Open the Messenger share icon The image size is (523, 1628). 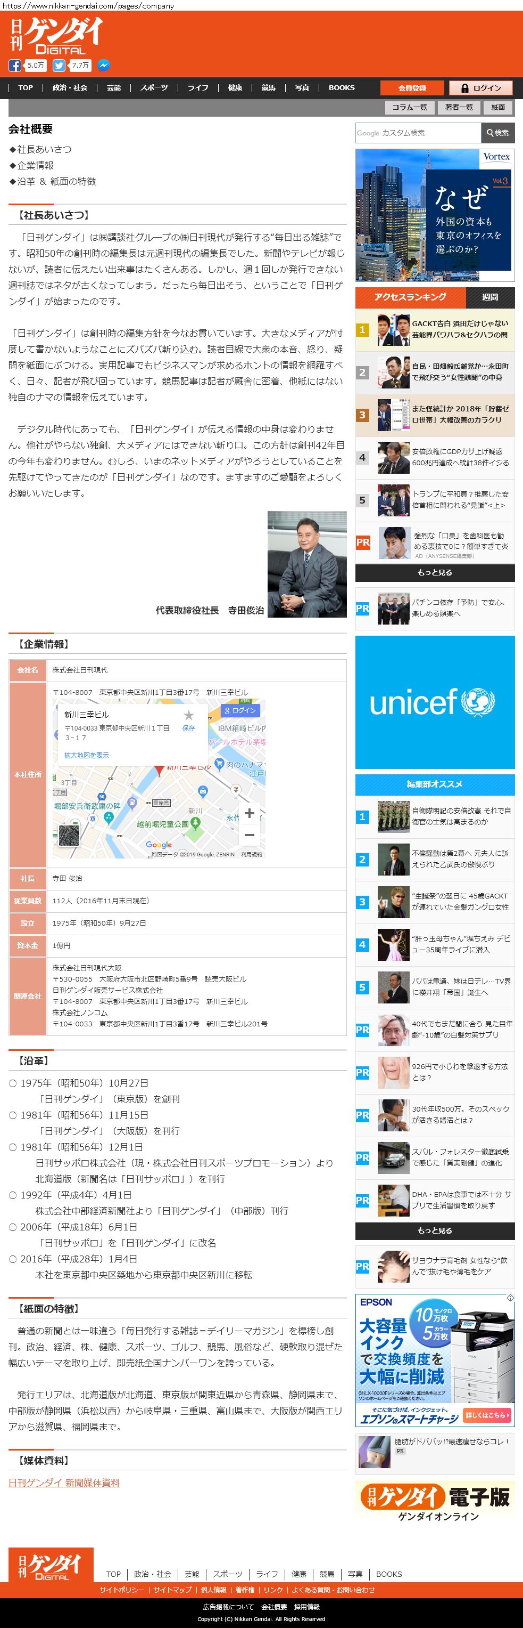(x=103, y=66)
